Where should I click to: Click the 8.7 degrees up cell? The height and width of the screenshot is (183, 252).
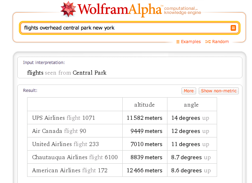point(192,157)
